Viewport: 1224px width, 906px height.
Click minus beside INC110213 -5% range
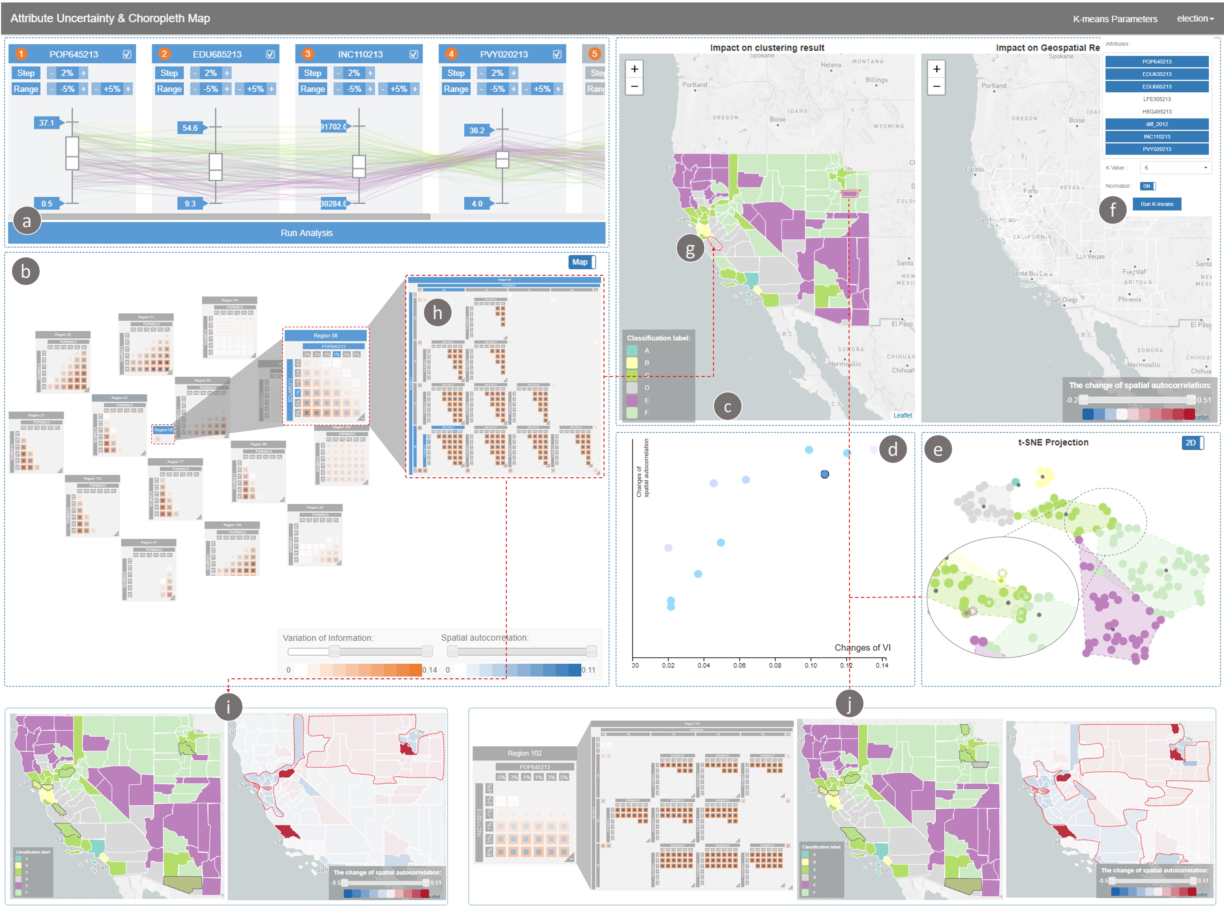tap(338, 89)
